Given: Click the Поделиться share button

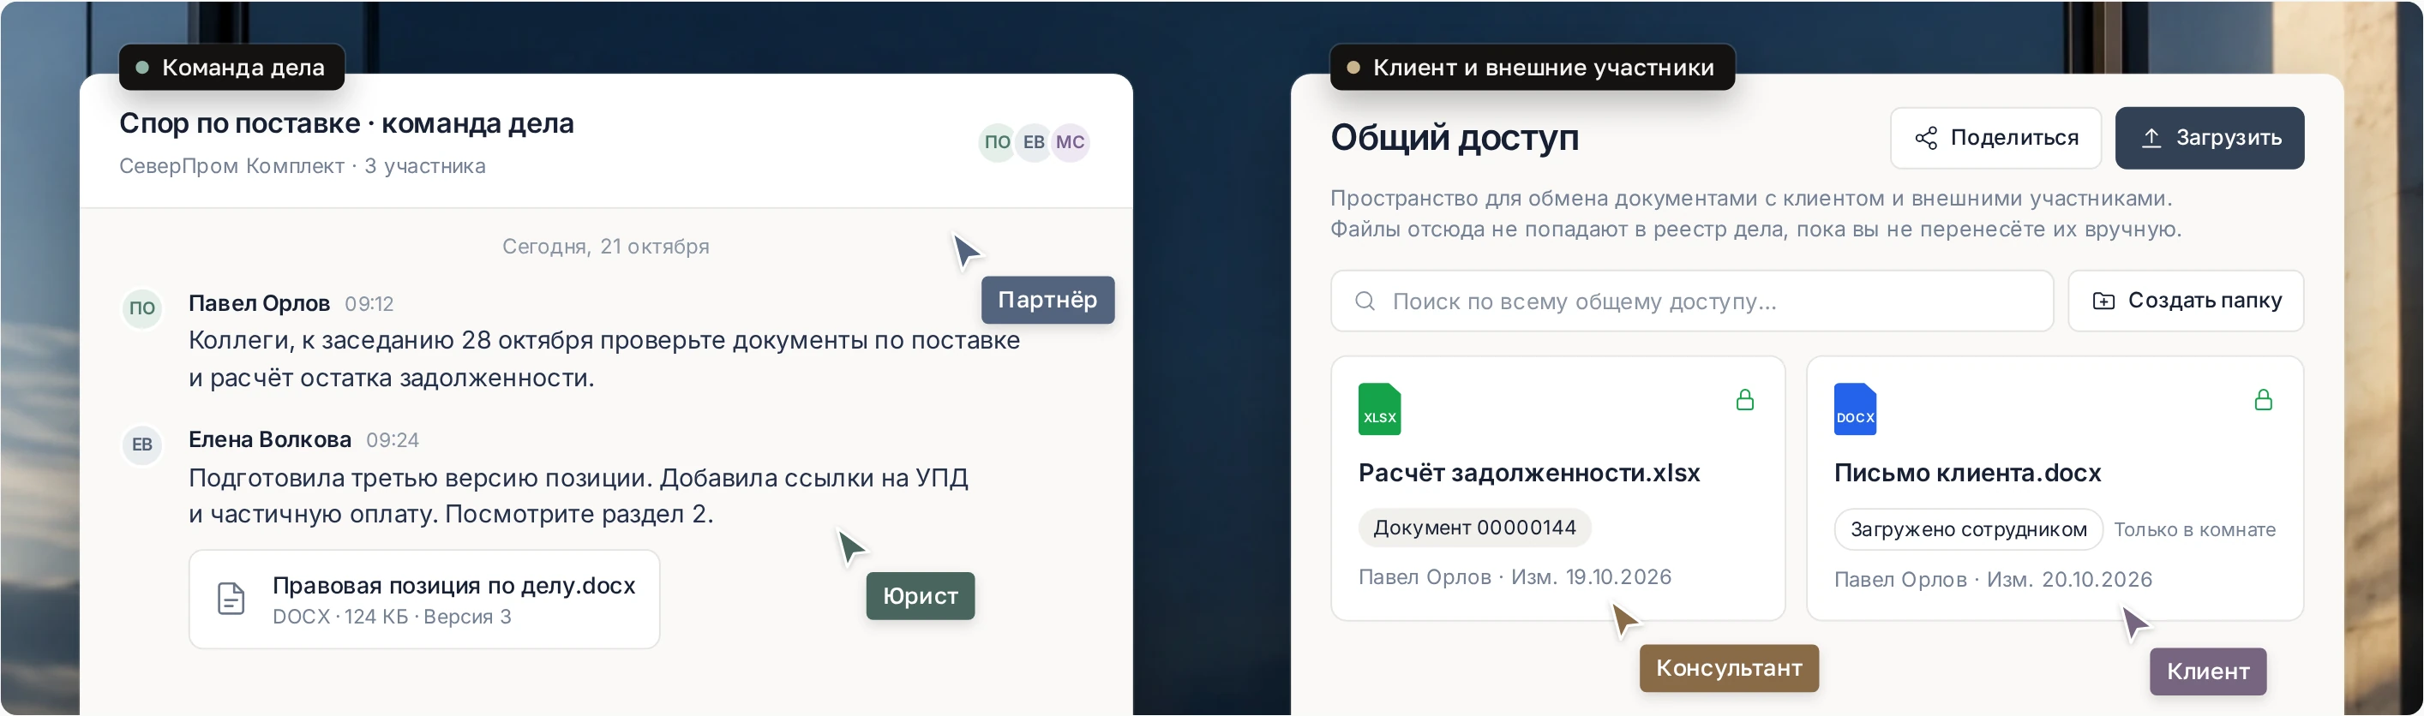Looking at the screenshot, I should (x=1995, y=138).
